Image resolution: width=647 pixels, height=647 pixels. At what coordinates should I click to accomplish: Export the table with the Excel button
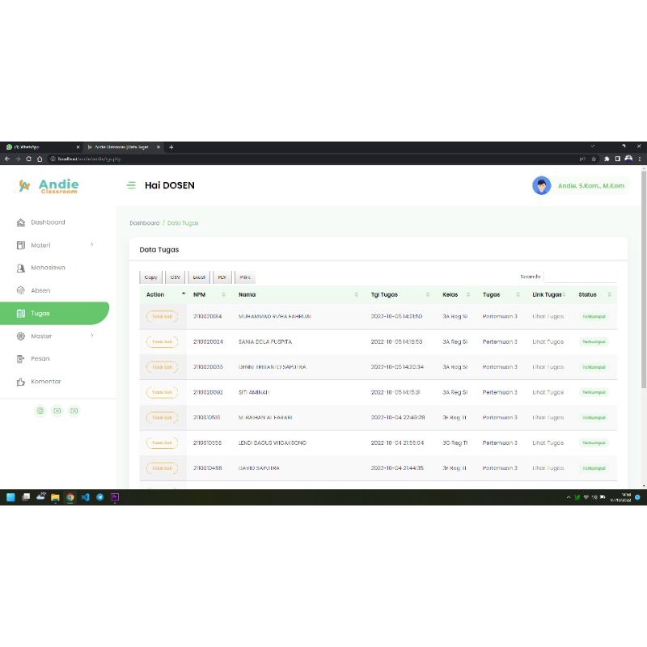pos(199,277)
